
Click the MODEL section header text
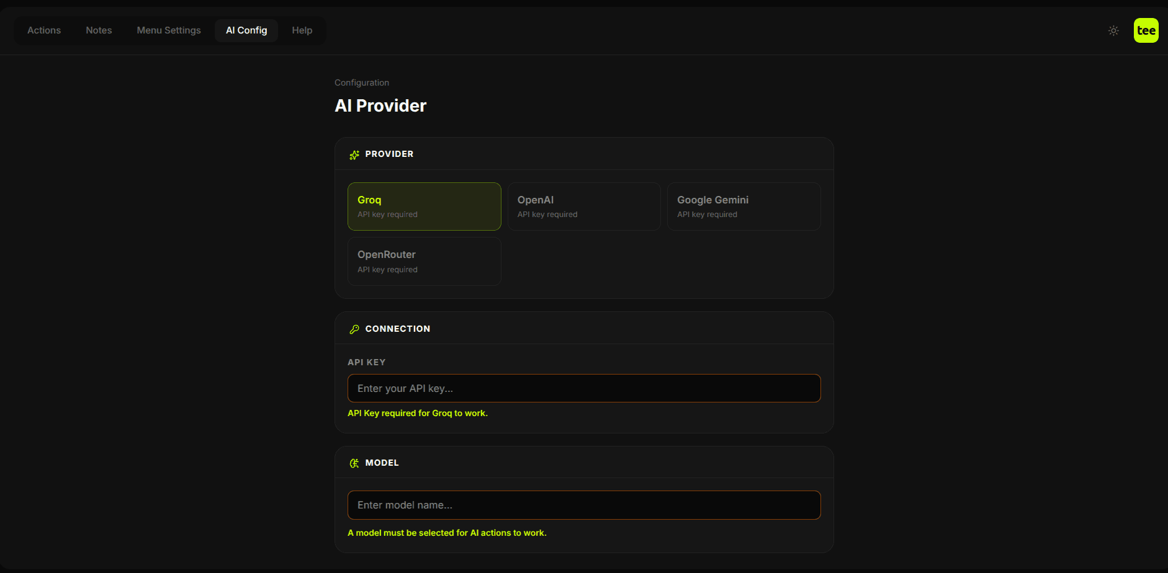pyautogui.click(x=382, y=463)
